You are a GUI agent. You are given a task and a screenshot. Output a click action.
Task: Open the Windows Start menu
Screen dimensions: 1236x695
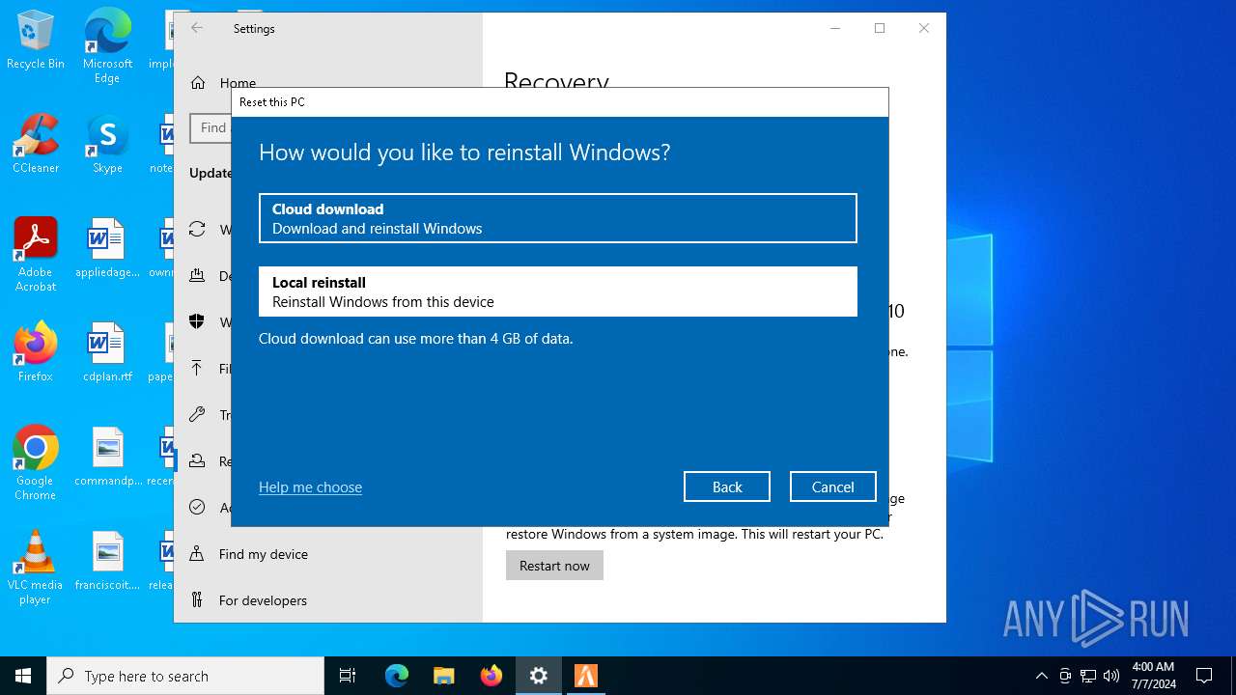coord(23,676)
